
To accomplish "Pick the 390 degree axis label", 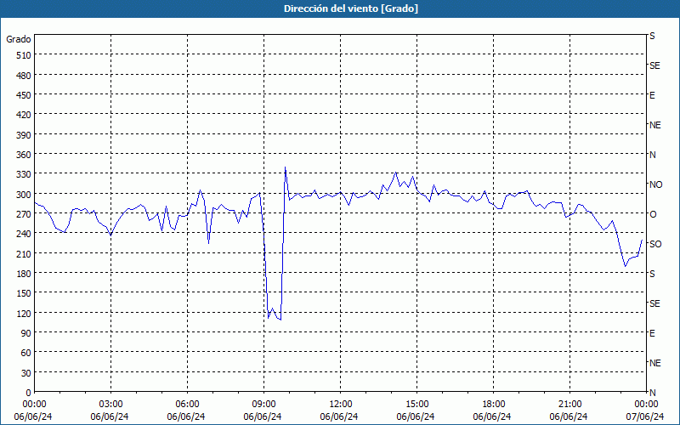I will tap(24, 135).
